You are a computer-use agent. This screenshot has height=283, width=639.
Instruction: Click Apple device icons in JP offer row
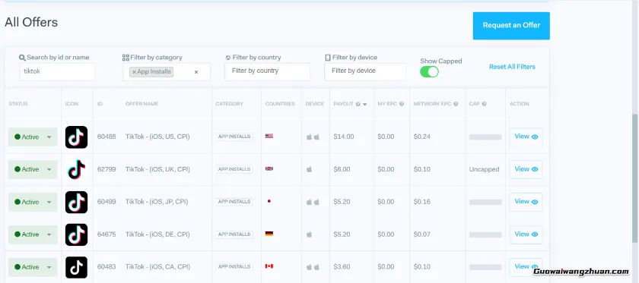[x=313, y=202]
